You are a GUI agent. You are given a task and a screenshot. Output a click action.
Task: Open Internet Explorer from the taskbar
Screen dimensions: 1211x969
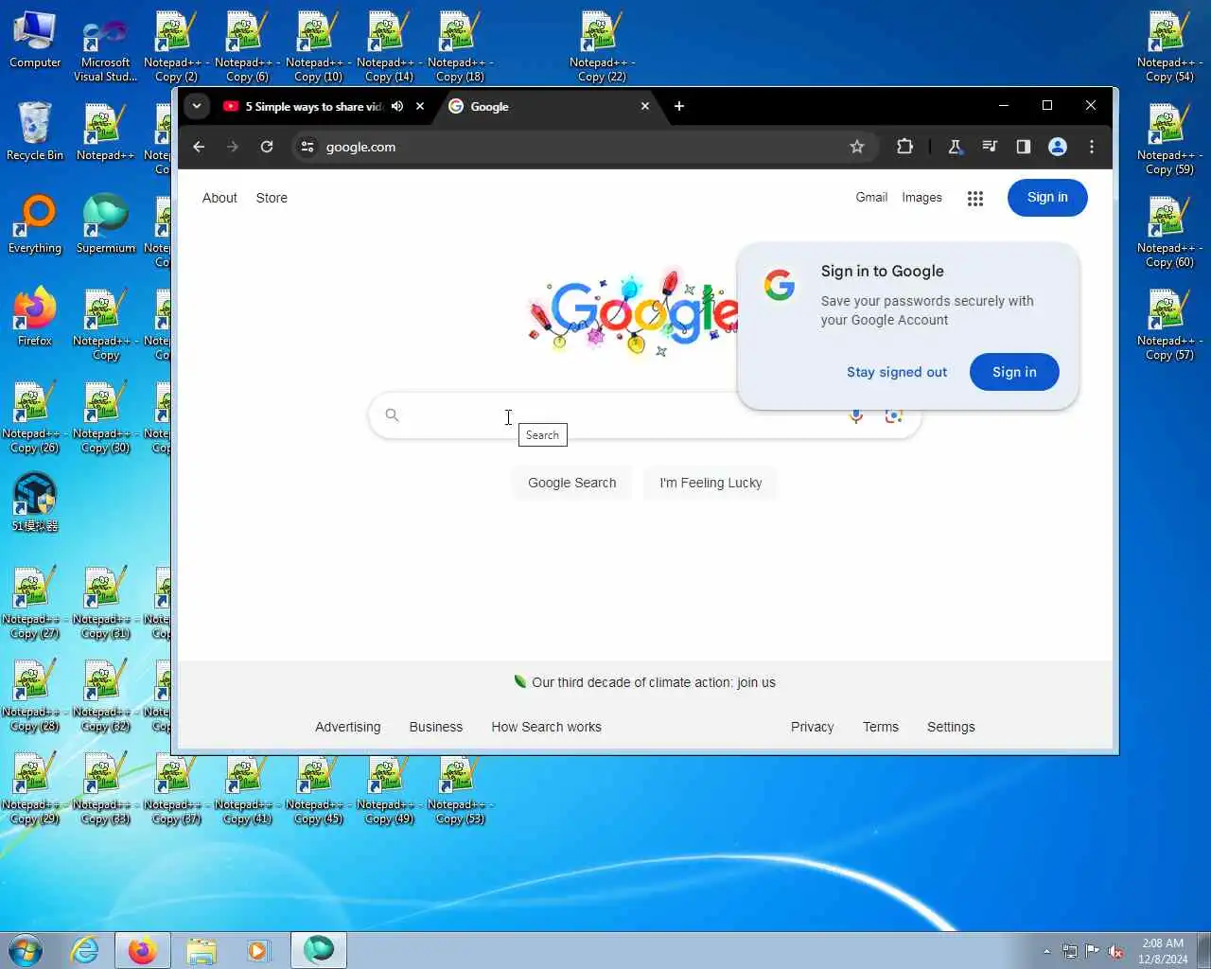tap(85, 950)
